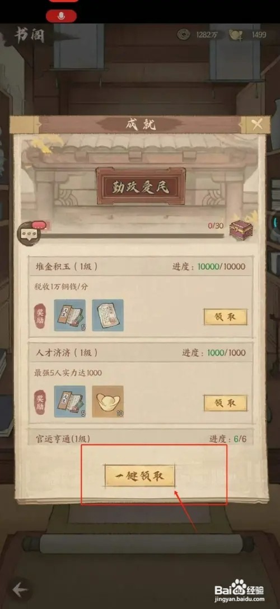Tap the copper coin currency icon
Viewport: 280px width, 609px height.
pyautogui.click(x=184, y=35)
